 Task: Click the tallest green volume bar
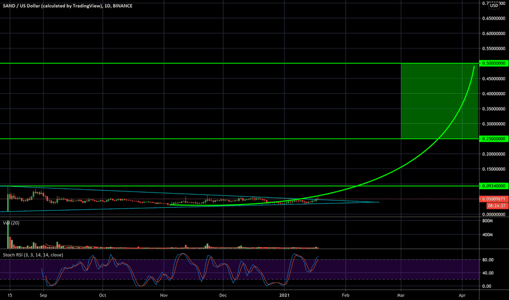tap(8, 235)
